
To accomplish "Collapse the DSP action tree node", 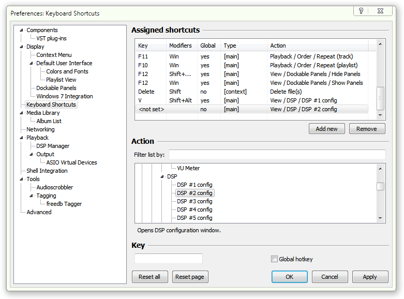I will [x=162, y=176].
